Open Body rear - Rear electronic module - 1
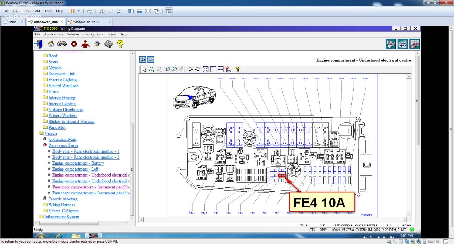Screen dimensions: 454x244 coord(86,151)
